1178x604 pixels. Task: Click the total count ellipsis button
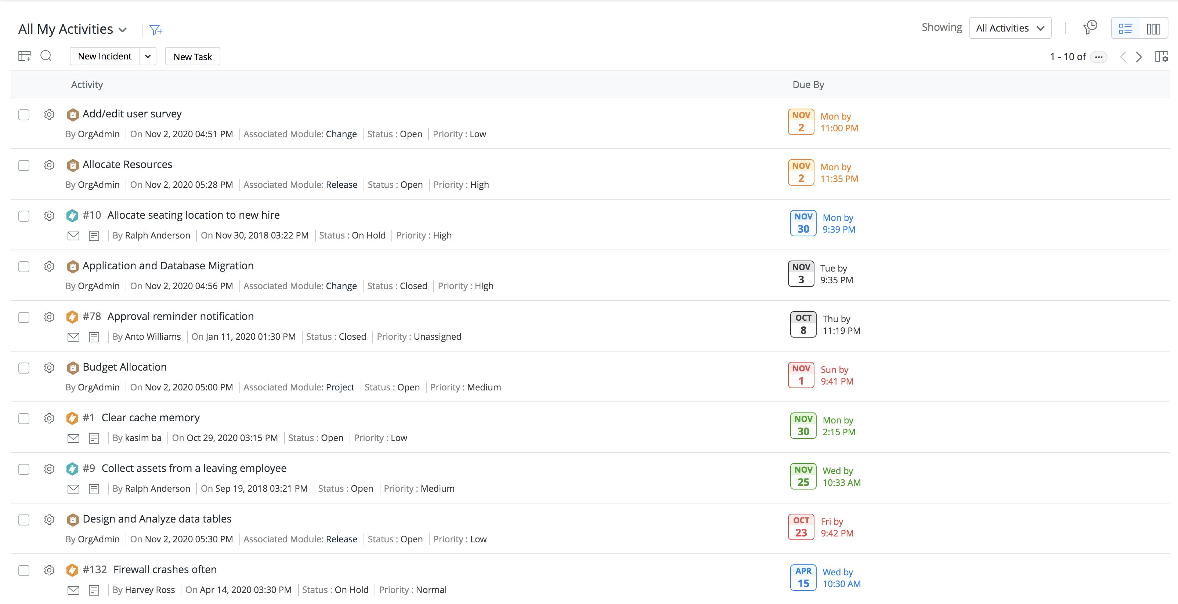pyautogui.click(x=1098, y=57)
